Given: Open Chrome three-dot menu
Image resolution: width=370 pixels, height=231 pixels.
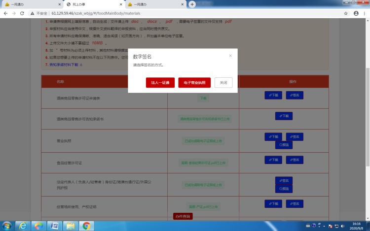Looking at the screenshot, I should coord(365,13).
